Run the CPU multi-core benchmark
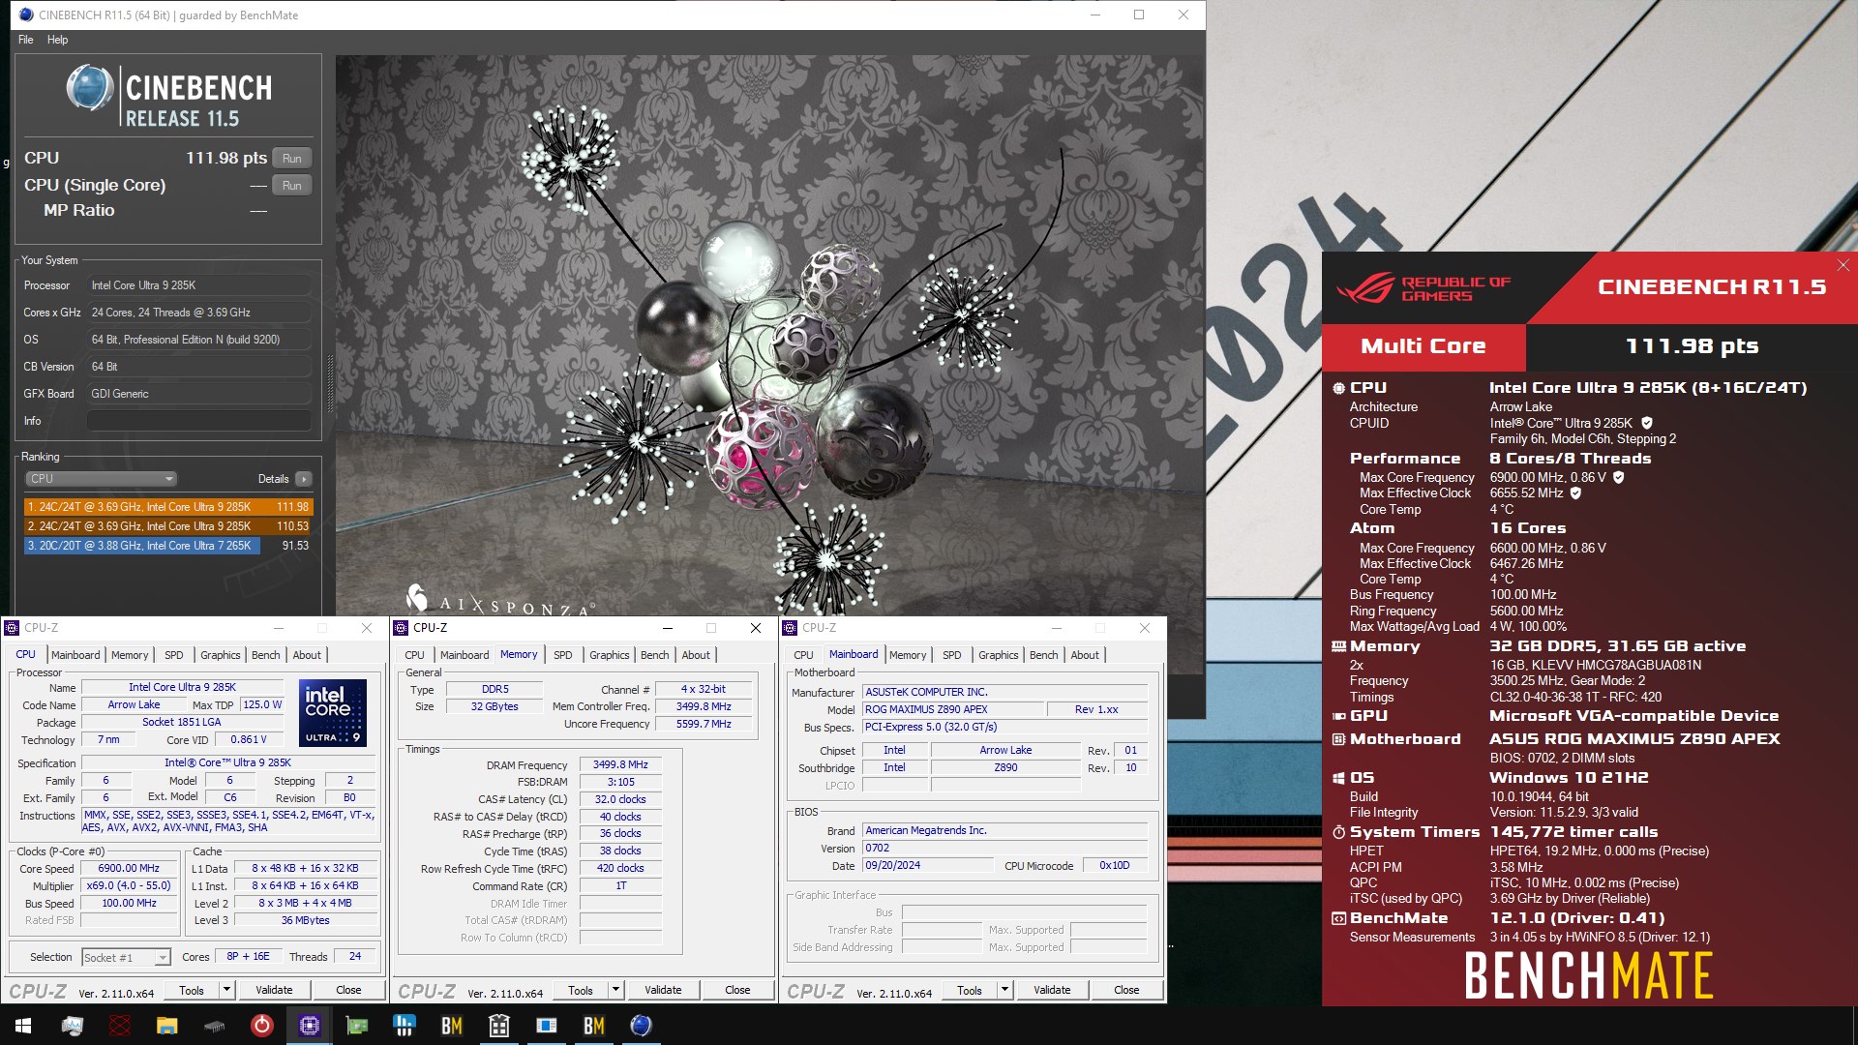 coord(292,159)
